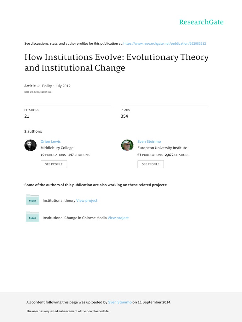Click the article title heading
This screenshot has width=242, height=322.
(x=117, y=63)
